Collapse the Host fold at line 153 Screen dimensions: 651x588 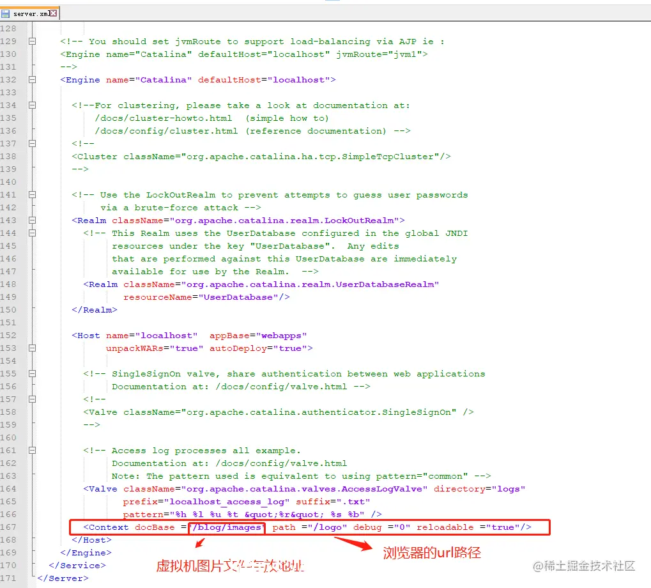tap(32, 348)
